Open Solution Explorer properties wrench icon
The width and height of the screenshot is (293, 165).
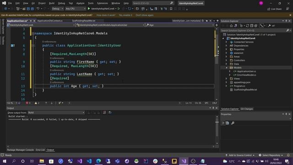coord(269,26)
